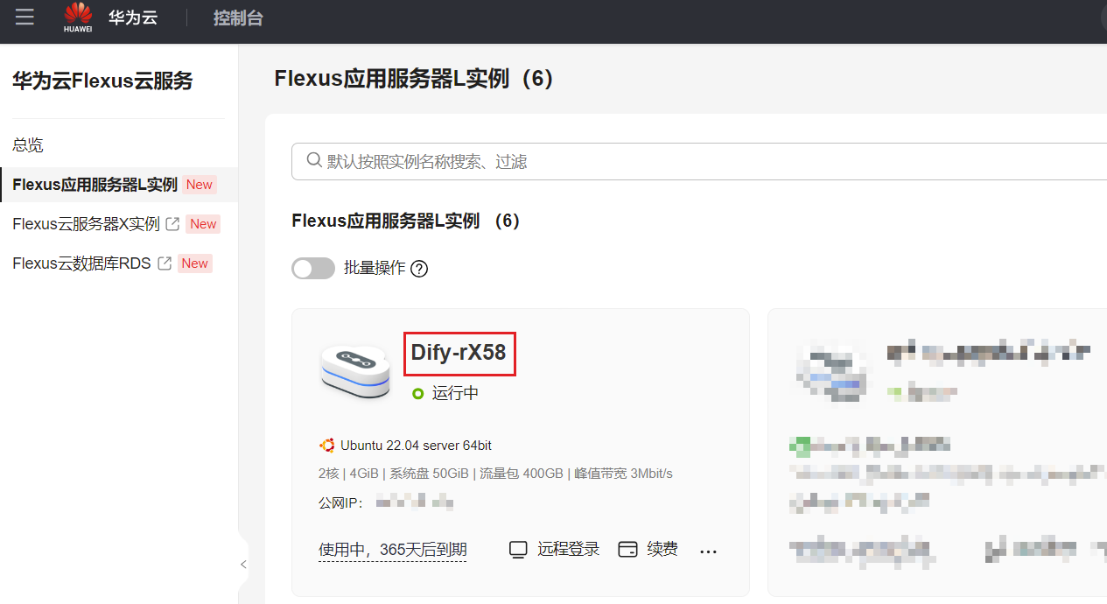
Task: Toggle the 批量操作 switch
Action: 313,269
